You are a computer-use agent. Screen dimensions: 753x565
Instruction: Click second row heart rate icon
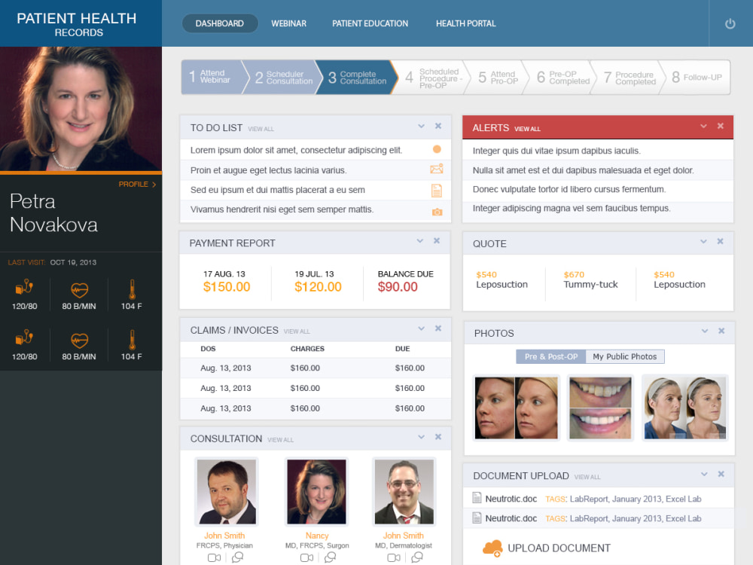(79, 341)
